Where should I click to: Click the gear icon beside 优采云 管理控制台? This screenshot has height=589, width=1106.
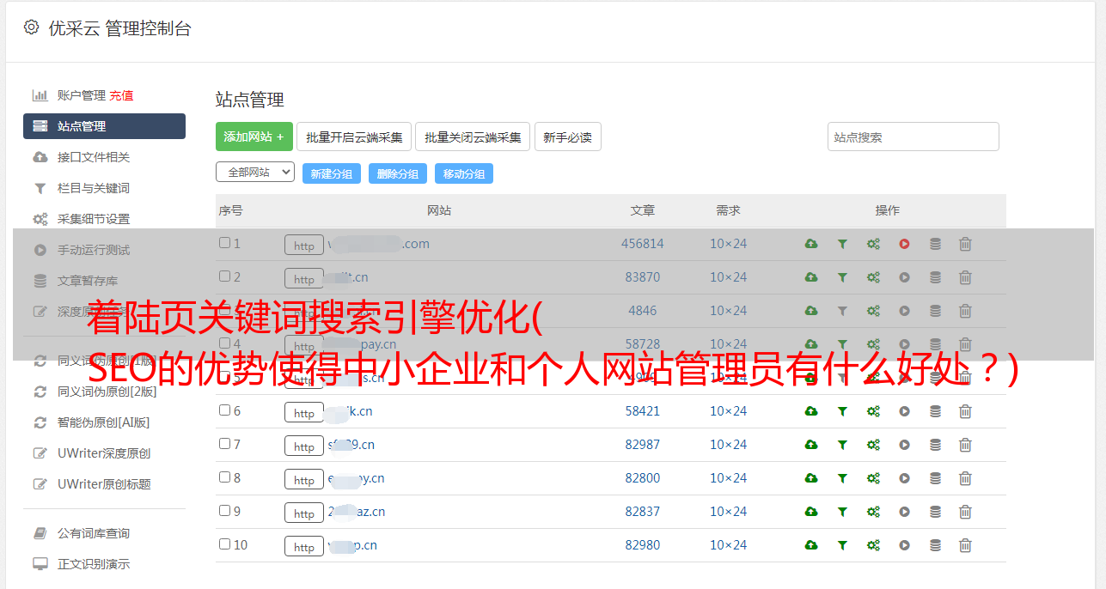[31, 27]
